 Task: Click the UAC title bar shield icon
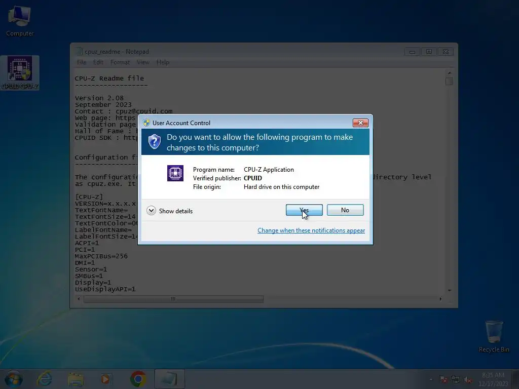point(146,123)
